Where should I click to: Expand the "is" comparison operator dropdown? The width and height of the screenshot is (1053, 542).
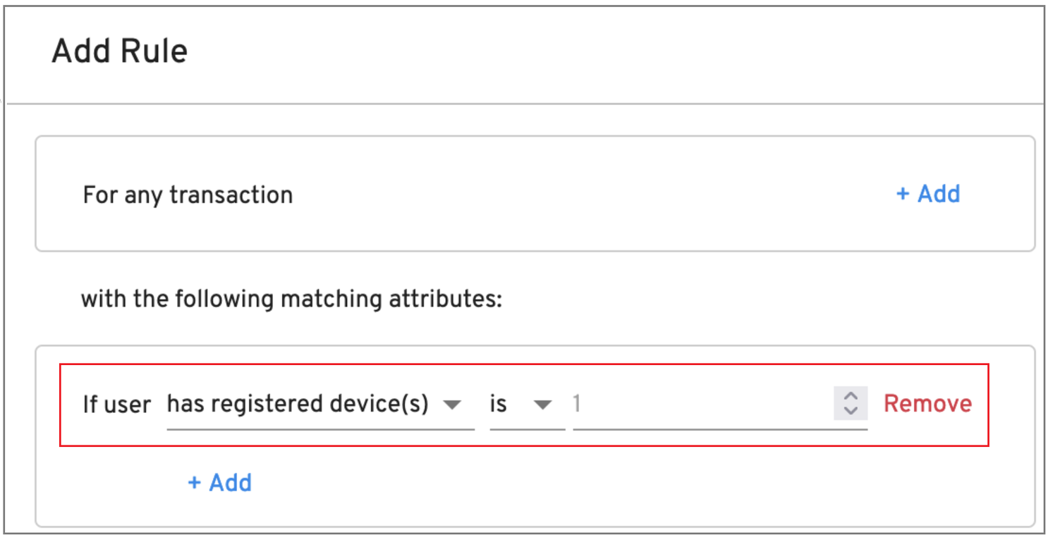[x=526, y=405]
